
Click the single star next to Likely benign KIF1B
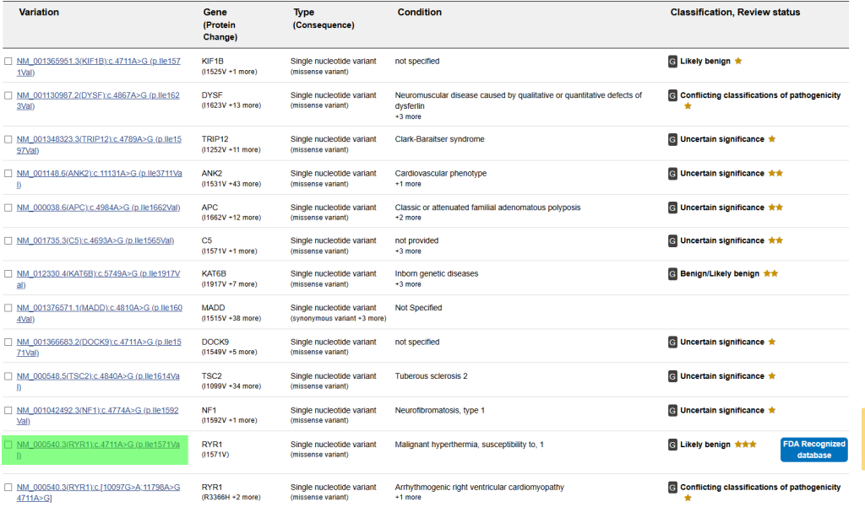coord(738,62)
